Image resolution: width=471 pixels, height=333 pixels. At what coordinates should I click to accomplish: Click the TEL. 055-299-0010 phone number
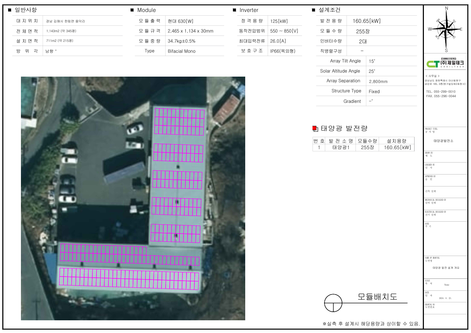click(441, 92)
